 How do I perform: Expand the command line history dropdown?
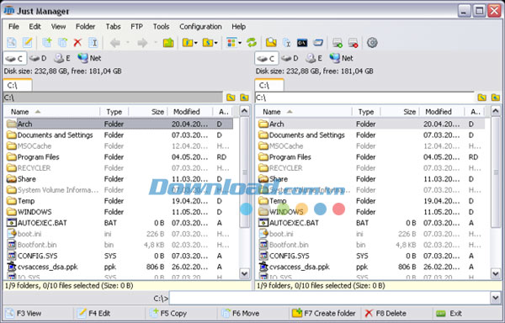tap(496, 298)
